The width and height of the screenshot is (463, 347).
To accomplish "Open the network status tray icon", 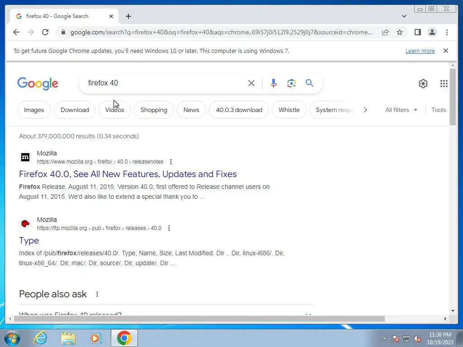I will coord(406,338).
